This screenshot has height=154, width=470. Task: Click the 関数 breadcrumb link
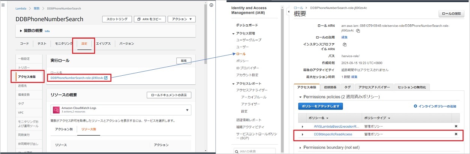[36, 8]
